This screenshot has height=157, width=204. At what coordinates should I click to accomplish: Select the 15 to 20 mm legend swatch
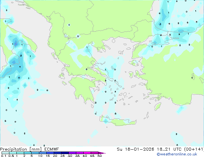point(50,153)
